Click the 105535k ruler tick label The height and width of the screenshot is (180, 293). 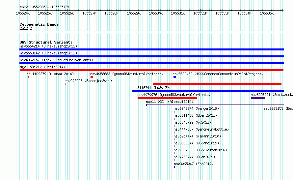click(x=266, y=13)
